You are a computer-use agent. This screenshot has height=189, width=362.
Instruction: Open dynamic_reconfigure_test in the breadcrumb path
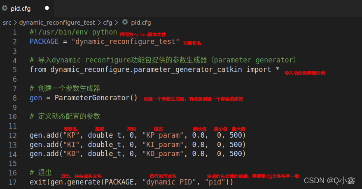57,23
